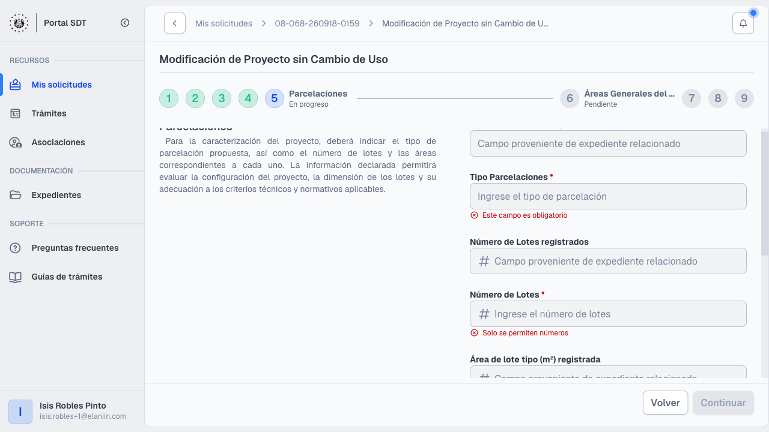
Task: Click hash icon in Número de Lotes registrados field
Action: tap(484, 261)
